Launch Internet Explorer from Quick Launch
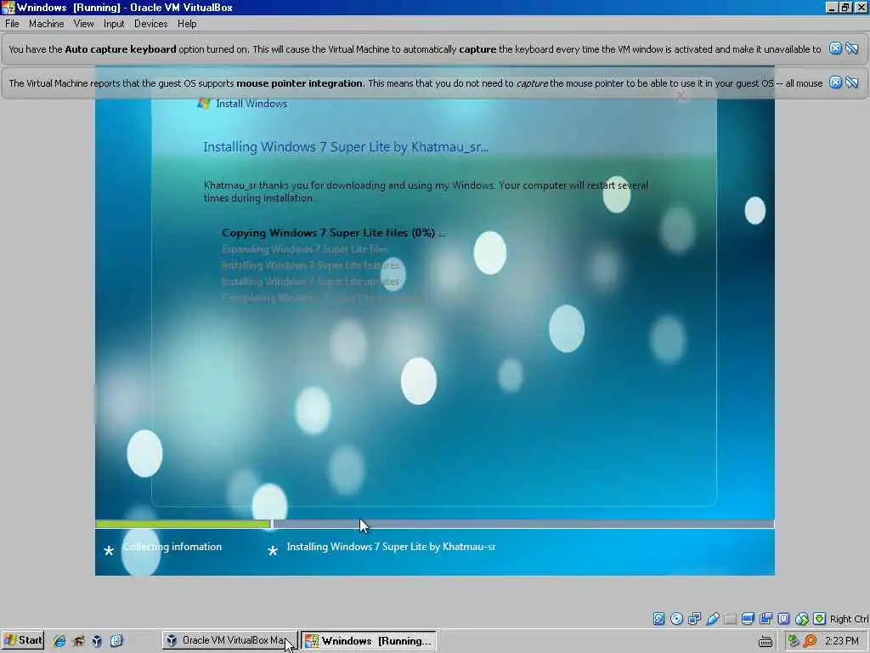Viewport: 870px width, 653px height. tap(59, 640)
